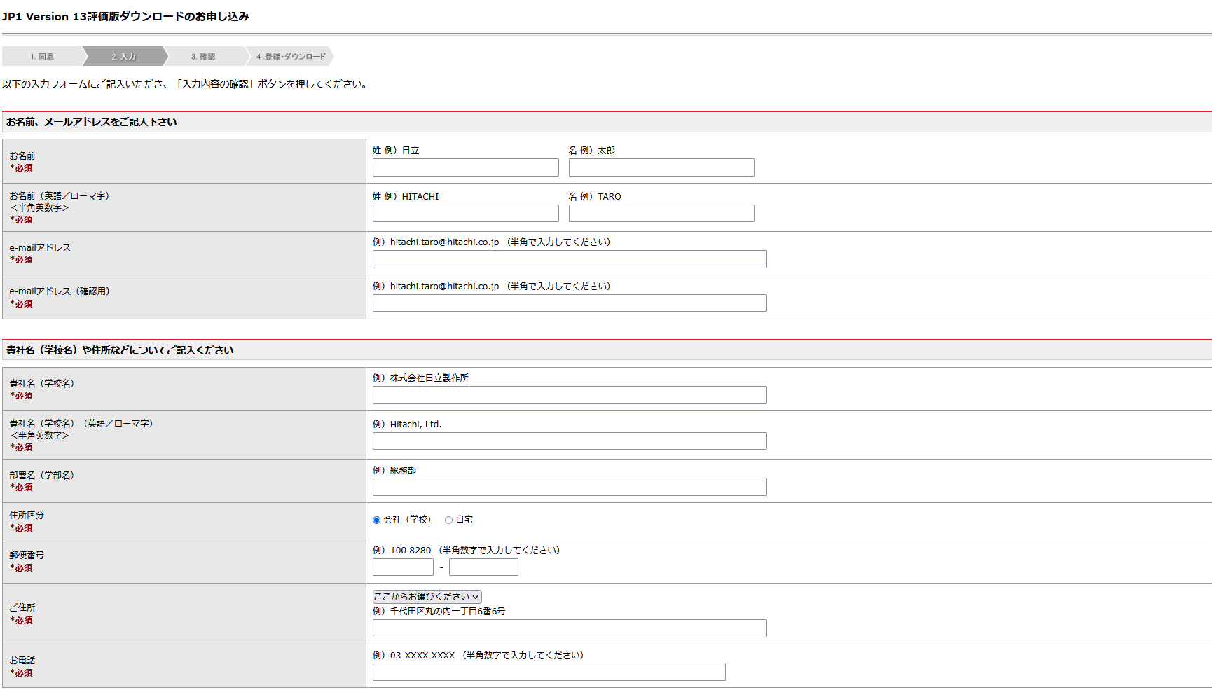The height and width of the screenshot is (690, 1212).
Task: Click the 貴社名（学校名） company name field
Action: 569,394
